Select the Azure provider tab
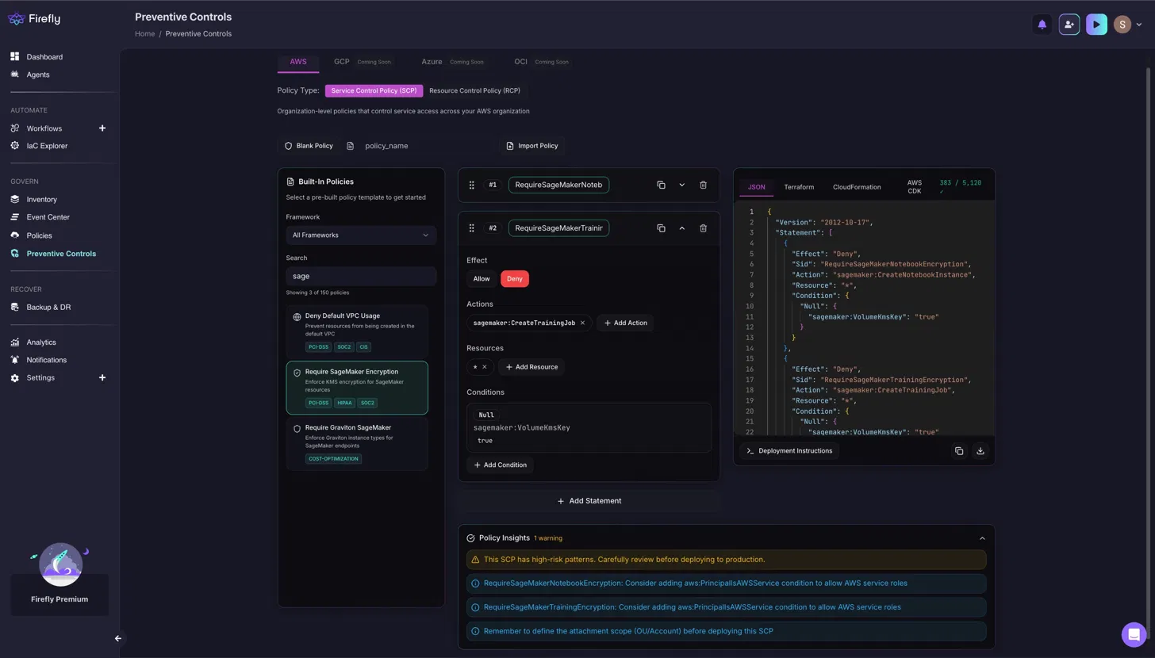1155x658 pixels. pos(432,62)
